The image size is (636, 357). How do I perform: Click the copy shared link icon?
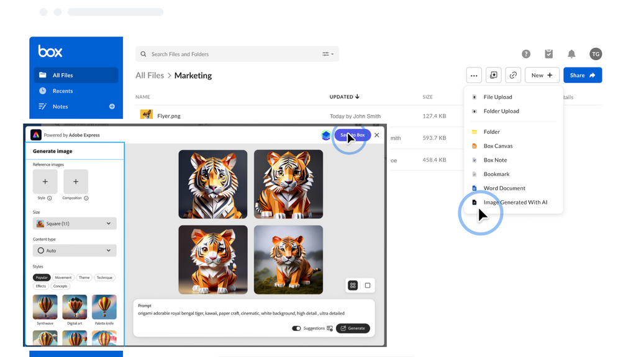(x=513, y=75)
